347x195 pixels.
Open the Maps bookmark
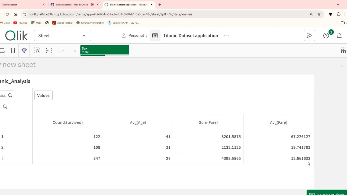coord(36,23)
